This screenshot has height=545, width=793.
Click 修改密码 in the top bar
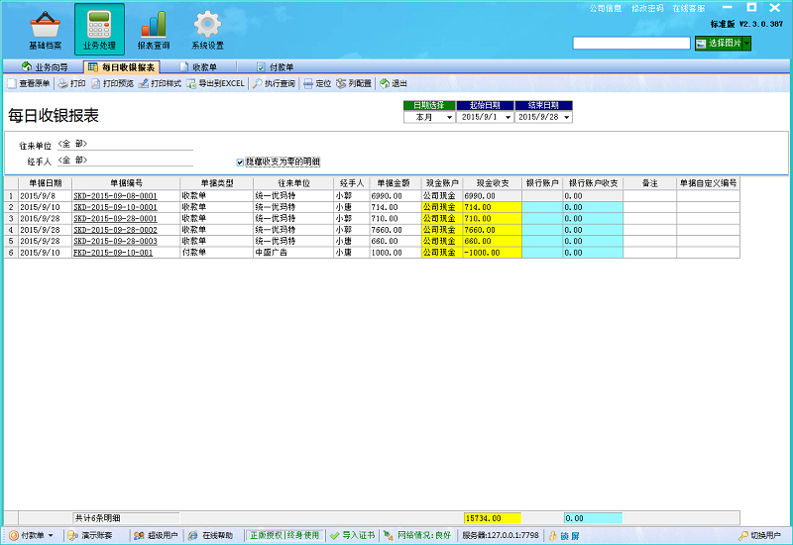tap(646, 8)
